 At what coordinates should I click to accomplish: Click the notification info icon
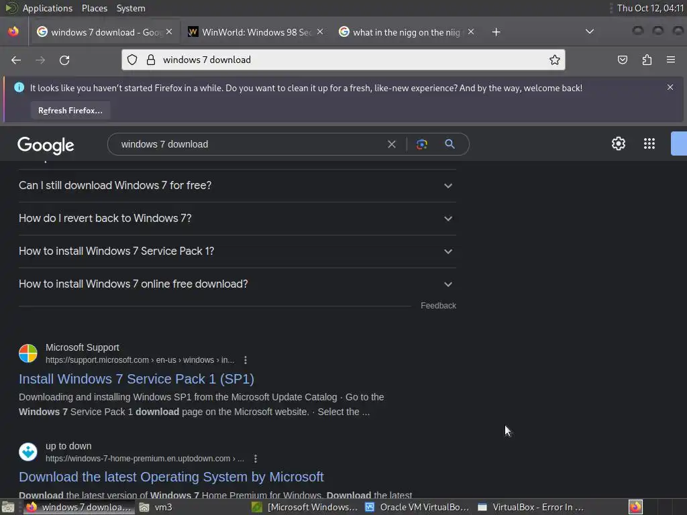tap(19, 87)
